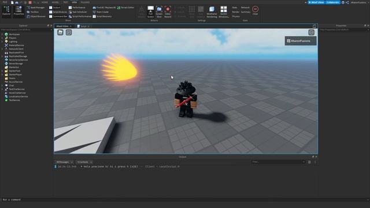This screenshot has height=208, width=370.
Task: Toggle the Command Bar button
Action: (58, 17)
